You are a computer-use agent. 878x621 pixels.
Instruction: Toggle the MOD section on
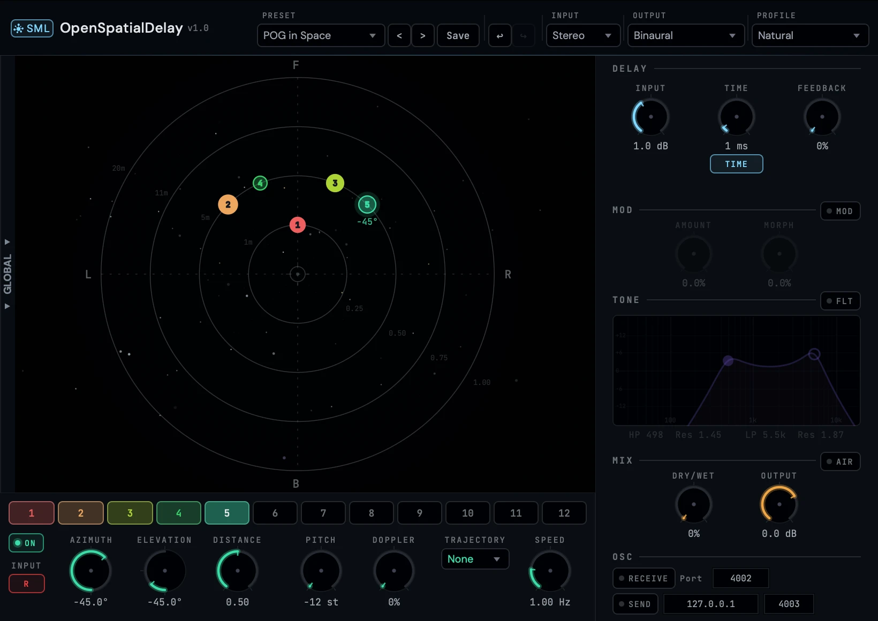[841, 211]
